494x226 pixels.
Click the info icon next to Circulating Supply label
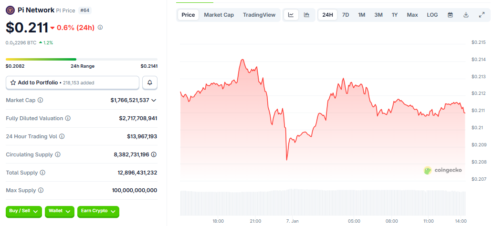(58, 154)
